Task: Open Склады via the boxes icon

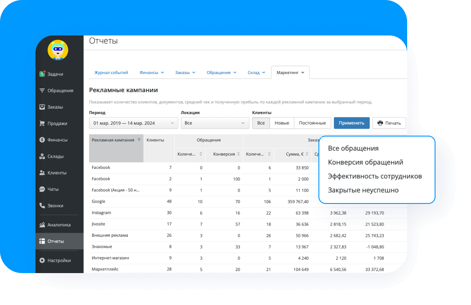Action: coord(42,156)
